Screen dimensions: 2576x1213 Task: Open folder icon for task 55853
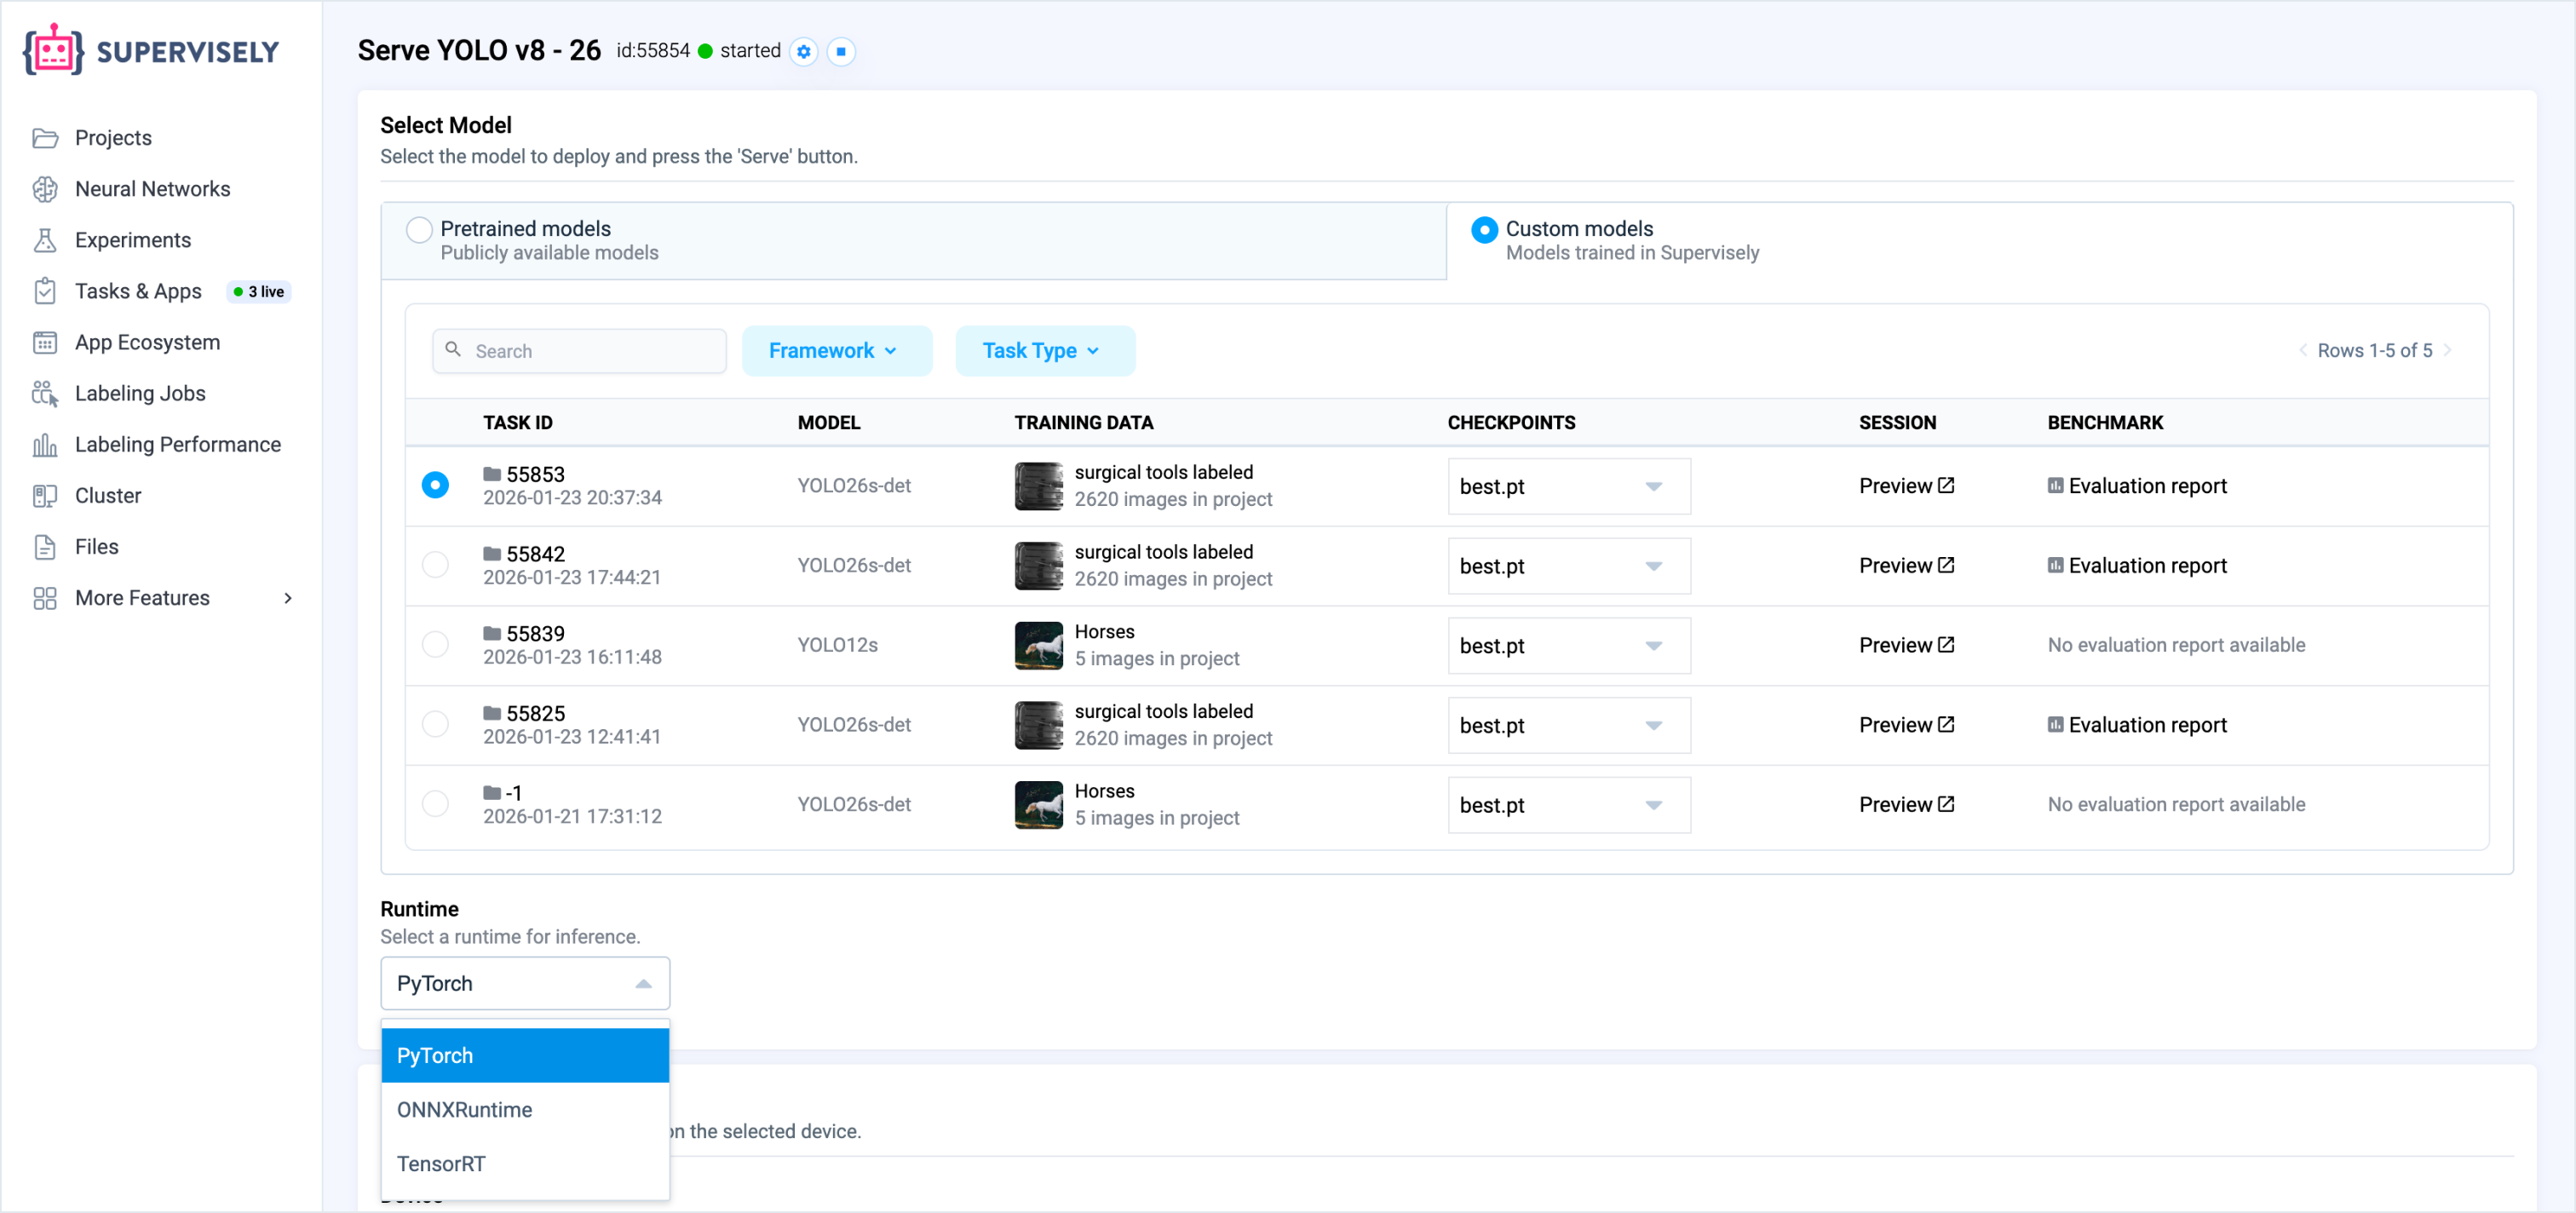coord(492,473)
